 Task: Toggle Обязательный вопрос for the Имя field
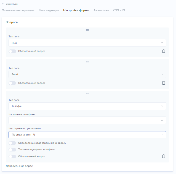tap(12, 51)
